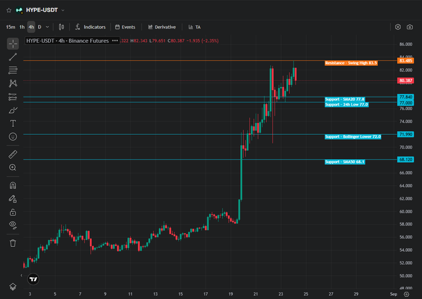The height and width of the screenshot is (299, 422).
Task: Select the XABCD pattern tool
Action: pos(12,83)
